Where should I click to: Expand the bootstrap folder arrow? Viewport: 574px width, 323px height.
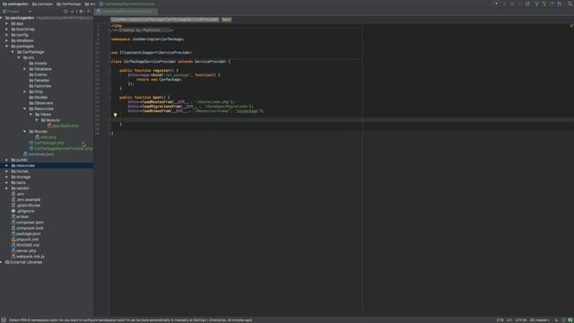(x=6, y=30)
